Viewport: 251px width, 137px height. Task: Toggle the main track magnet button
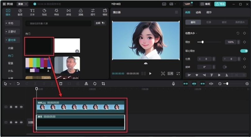(185, 84)
